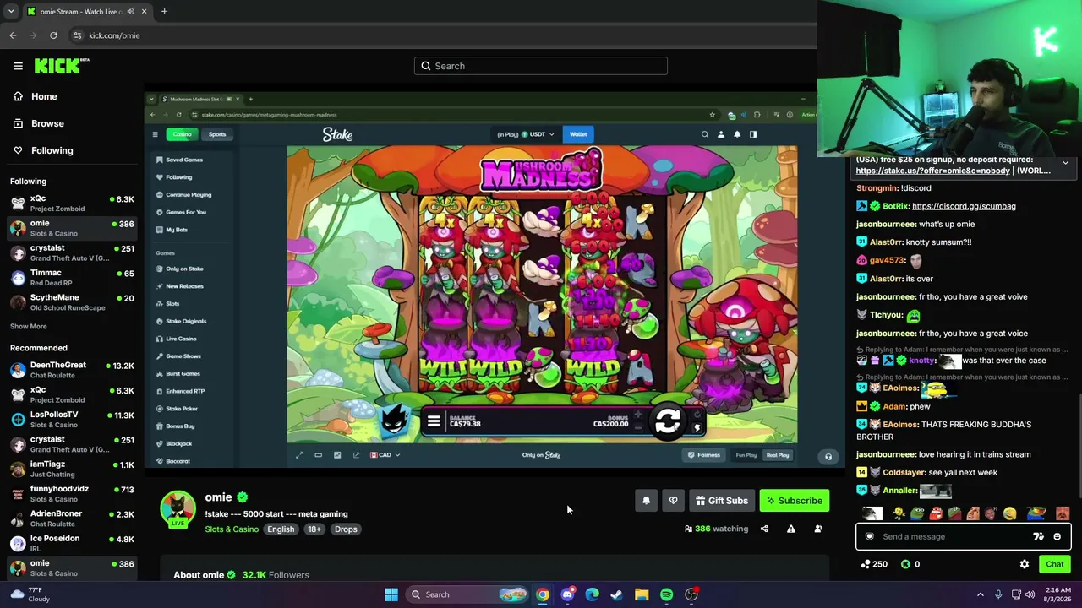Click the Kick logo
Image resolution: width=1082 pixels, height=608 pixels.
click(61, 65)
